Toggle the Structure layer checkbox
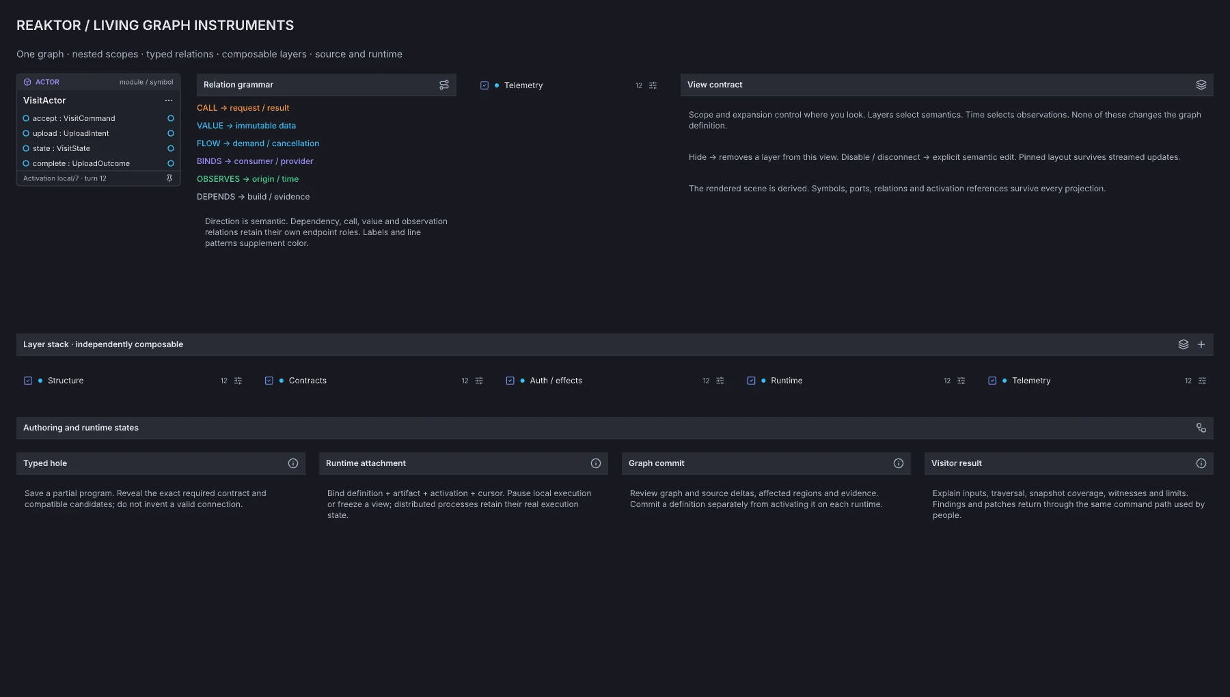The image size is (1230, 697). (x=28, y=381)
